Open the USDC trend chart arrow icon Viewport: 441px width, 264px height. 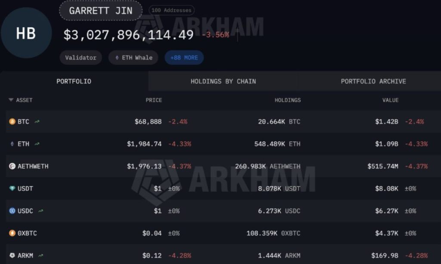pos(40,211)
